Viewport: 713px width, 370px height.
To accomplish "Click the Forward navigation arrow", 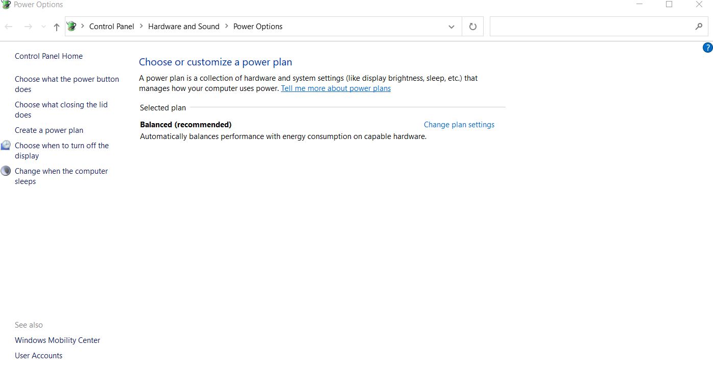I will pyautogui.click(x=28, y=27).
